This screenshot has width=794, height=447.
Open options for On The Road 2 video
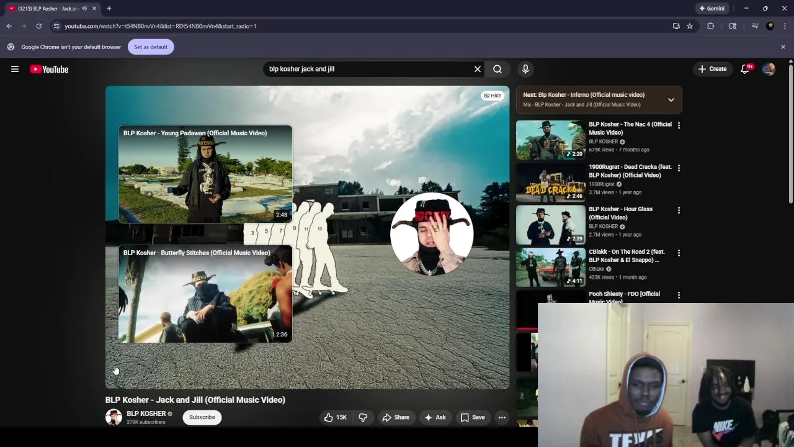(679, 253)
